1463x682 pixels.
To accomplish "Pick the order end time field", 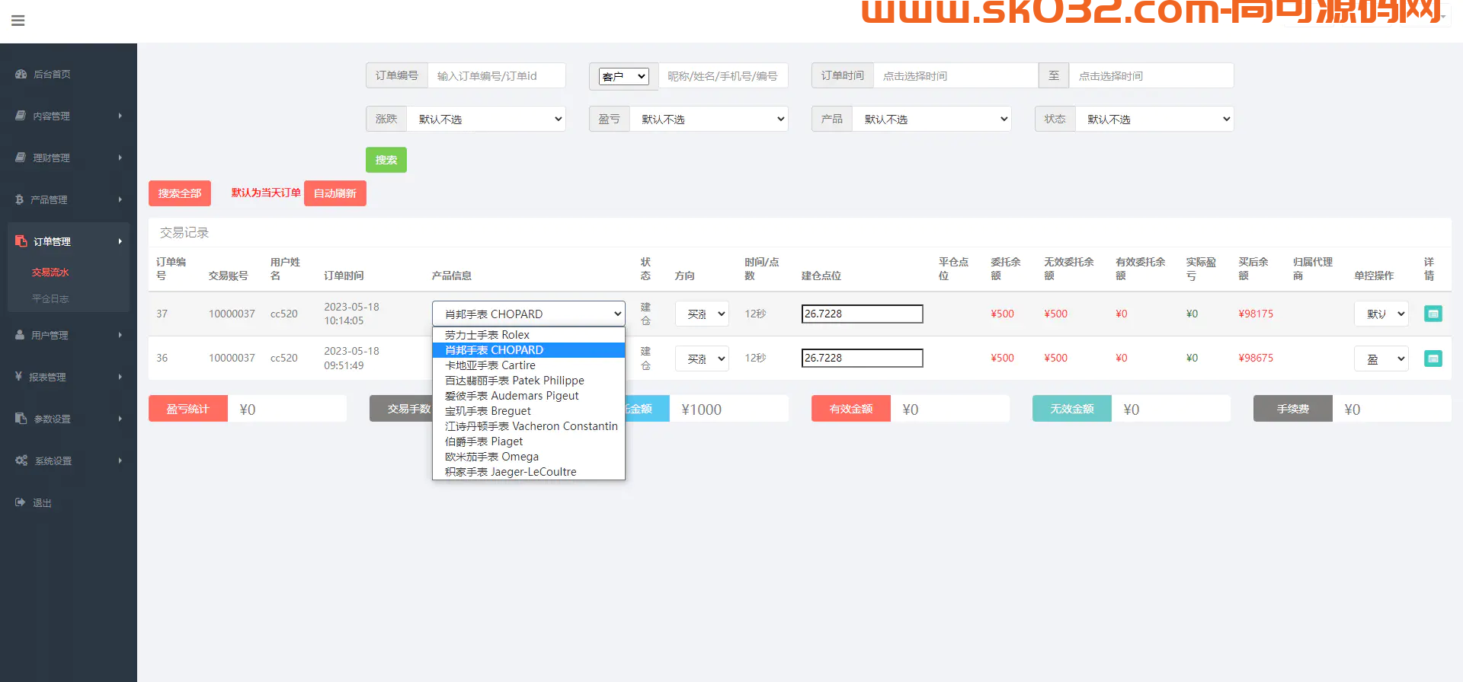I will (x=1151, y=76).
